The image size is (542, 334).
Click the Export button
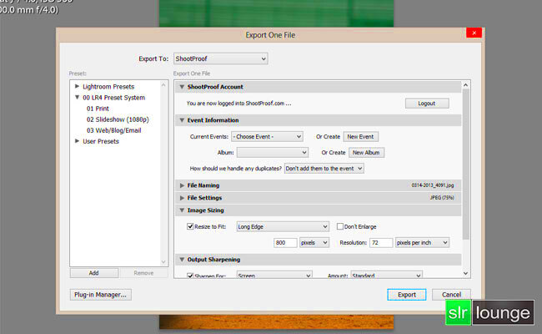pyautogui.click(x=407, y=295)
